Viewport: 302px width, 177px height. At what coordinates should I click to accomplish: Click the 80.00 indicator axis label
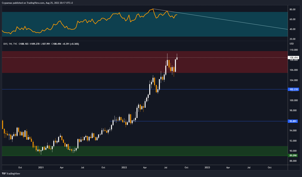click(x=292, y=10)
